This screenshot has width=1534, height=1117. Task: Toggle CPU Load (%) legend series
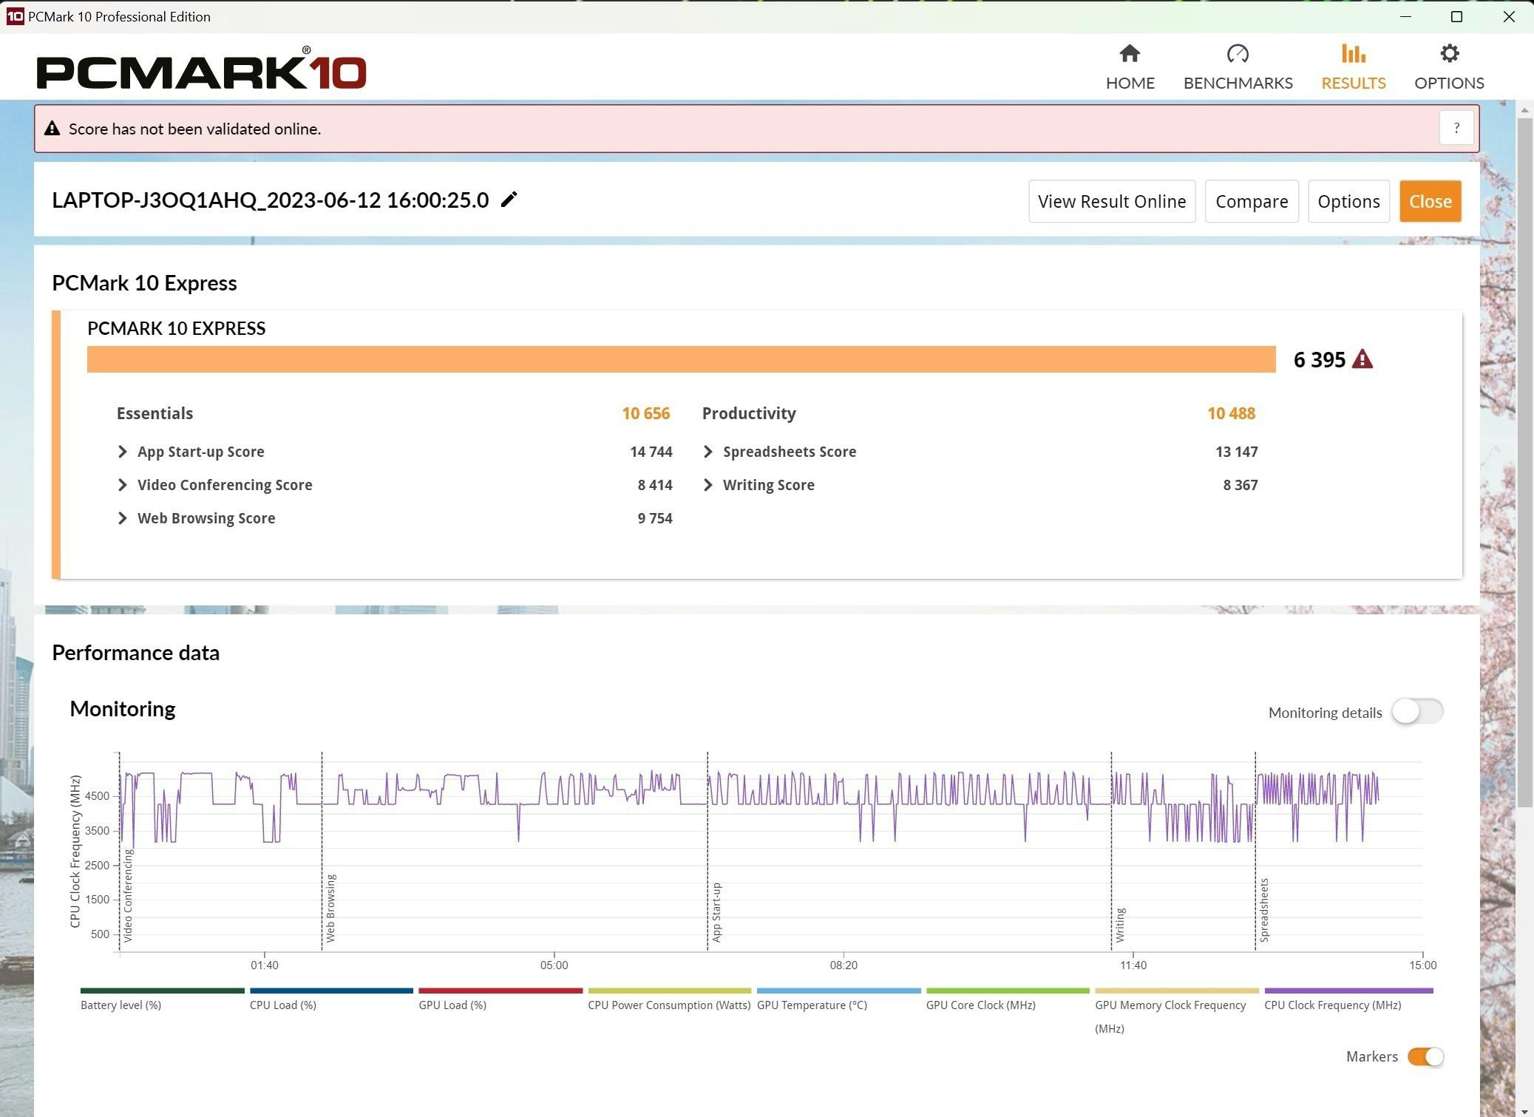point(331,998)
